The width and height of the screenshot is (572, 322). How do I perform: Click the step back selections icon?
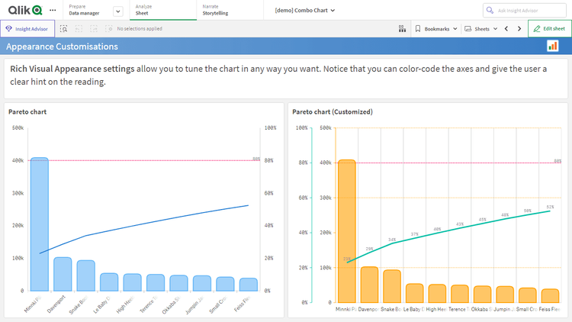coord(80,28)
